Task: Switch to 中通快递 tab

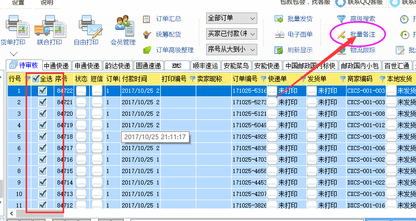Action: [x=56, y=66]
